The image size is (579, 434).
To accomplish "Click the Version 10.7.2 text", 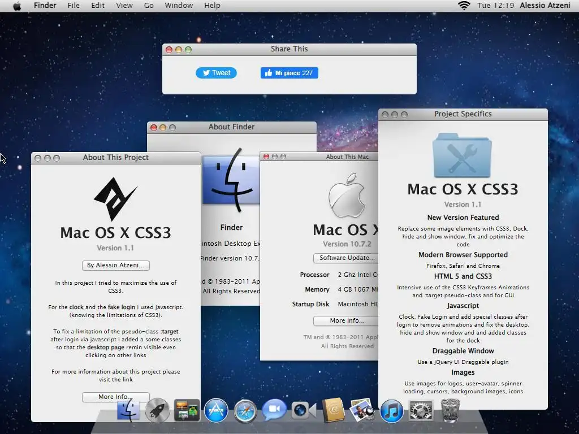I will tap(347, 244).
